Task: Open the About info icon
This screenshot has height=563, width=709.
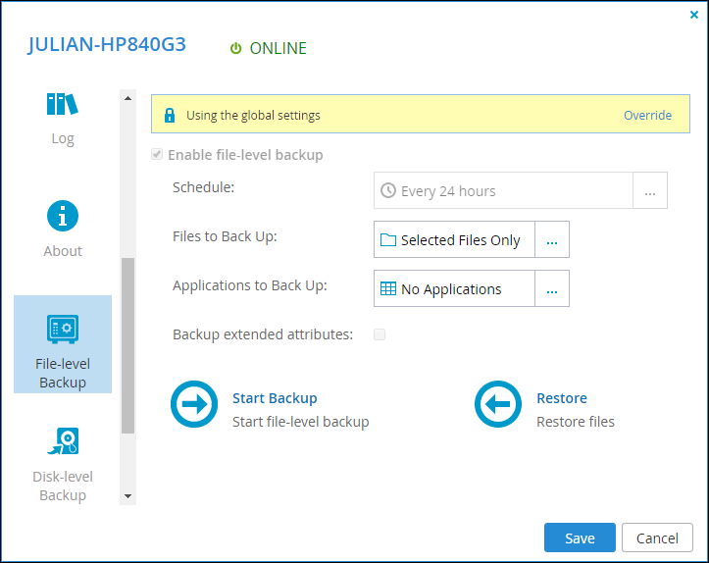Action: point(63,216)
